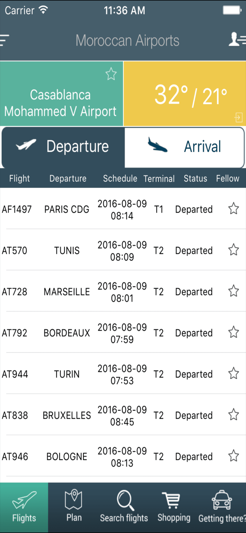This screenshot has width=246, height=533.
Task: Sort flights by the Schedule column
Action: (x=120, y=178)
